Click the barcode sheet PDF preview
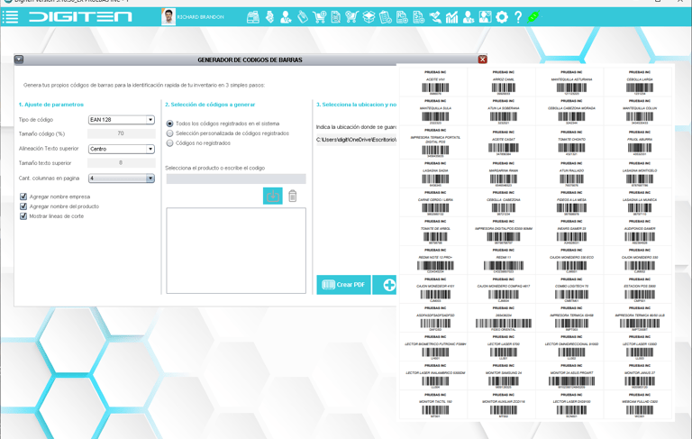The height and width of the screenshot is (439, 692). click(x=535, y=242)
